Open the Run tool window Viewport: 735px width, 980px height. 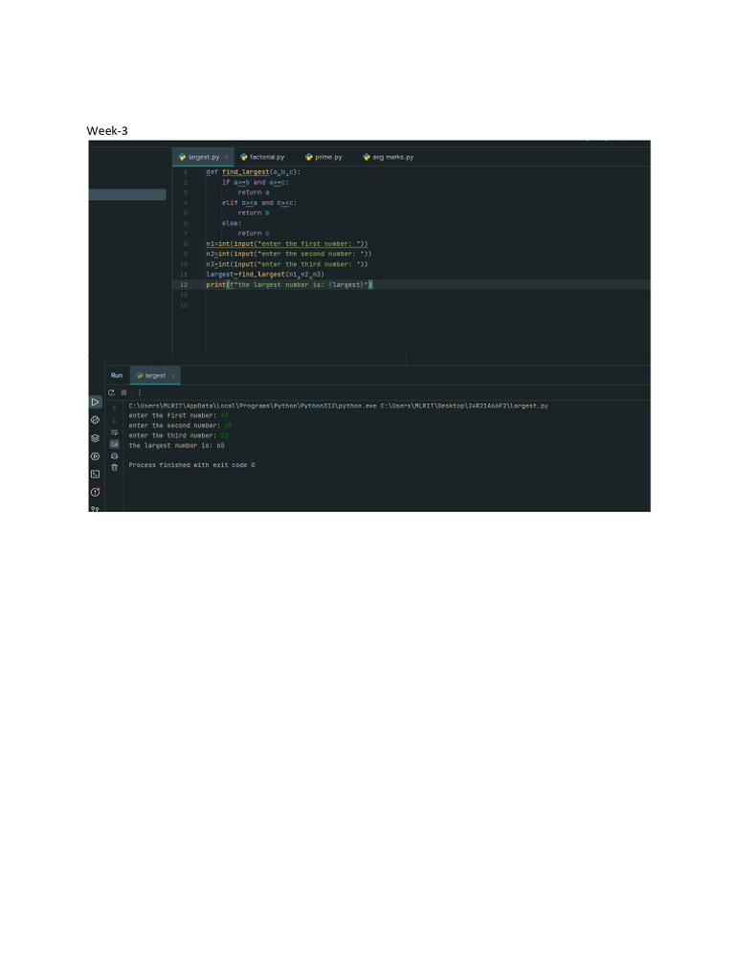pyautogui.click(x=95, y=402)
